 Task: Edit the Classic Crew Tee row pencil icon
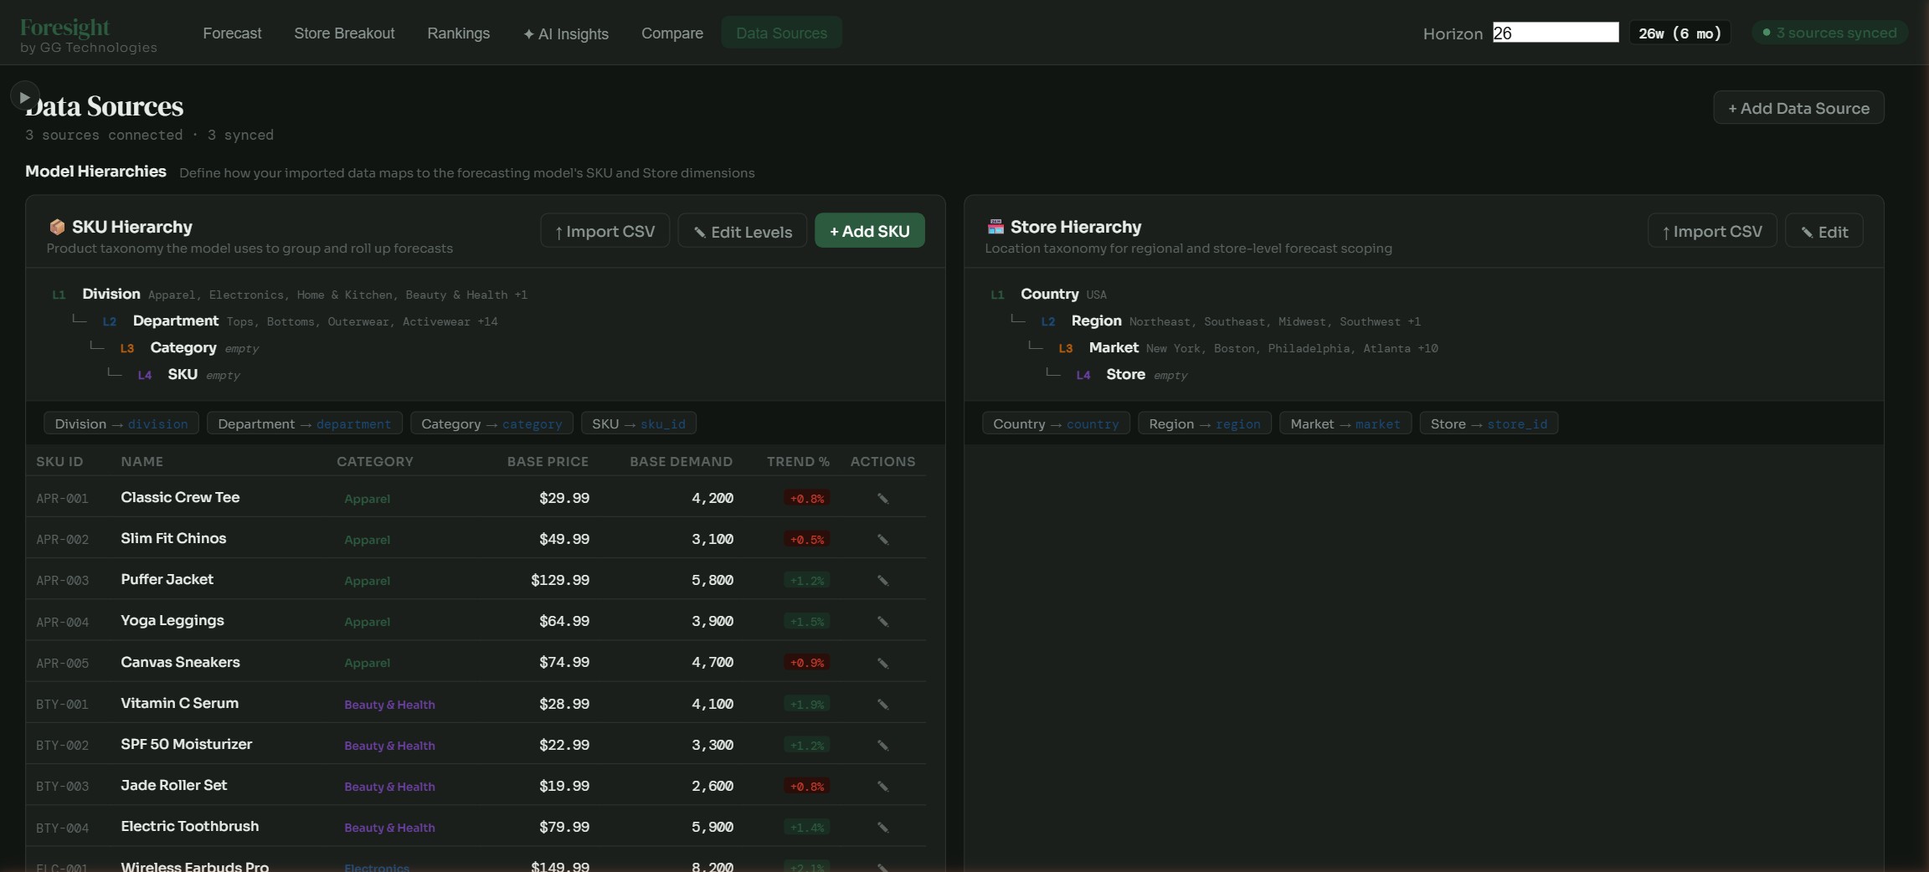(x=882, y=498)
